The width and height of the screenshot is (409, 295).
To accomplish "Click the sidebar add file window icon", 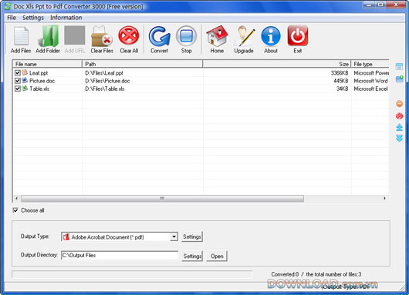I will (x=399, y=67).
